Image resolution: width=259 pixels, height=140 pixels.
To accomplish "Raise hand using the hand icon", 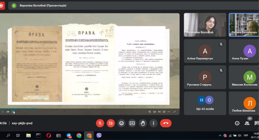I will point(143,123).
